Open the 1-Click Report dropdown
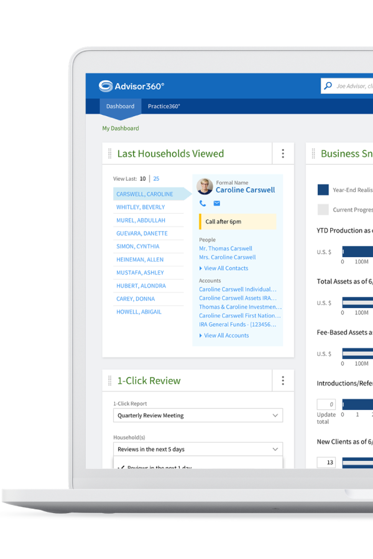 click(198, 416)
